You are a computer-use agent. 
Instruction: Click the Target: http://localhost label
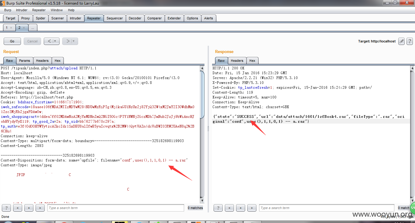(377, 41)
